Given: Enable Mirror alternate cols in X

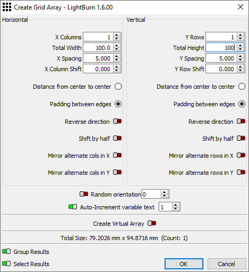Looking at the screenshot, I should pos(117,155).
